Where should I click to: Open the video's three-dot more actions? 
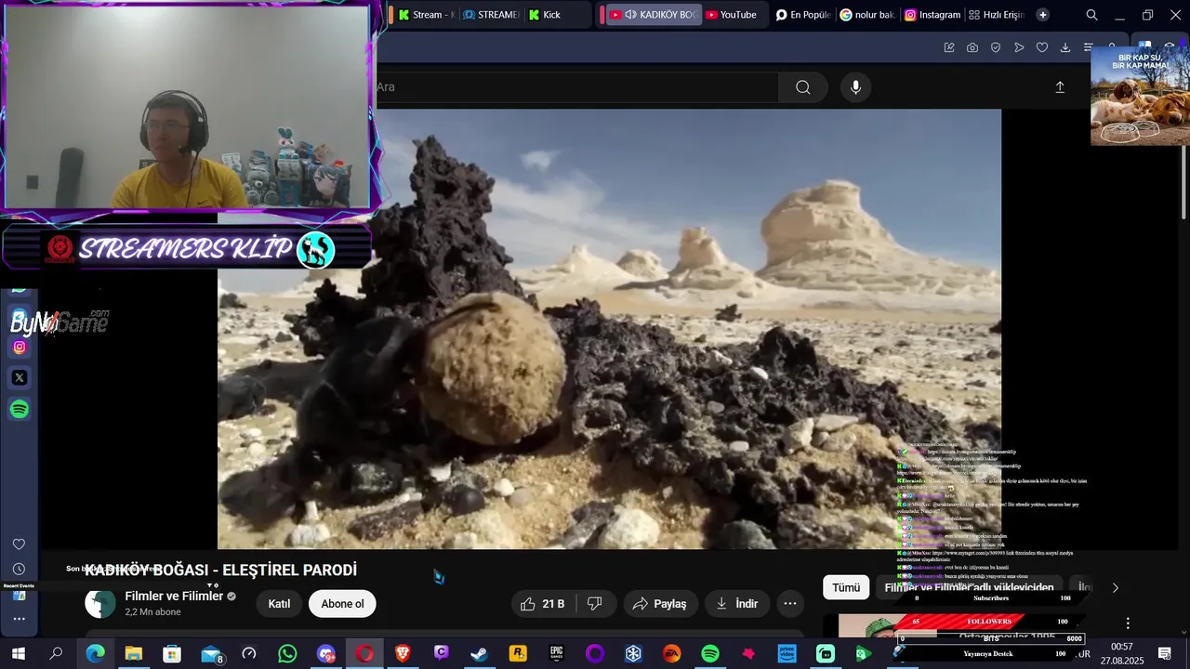(x=790, y=604)
